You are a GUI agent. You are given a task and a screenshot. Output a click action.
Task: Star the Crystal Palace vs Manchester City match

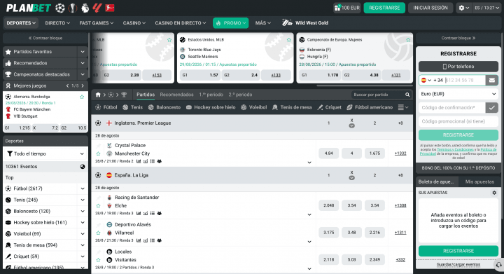click(99, 153)
